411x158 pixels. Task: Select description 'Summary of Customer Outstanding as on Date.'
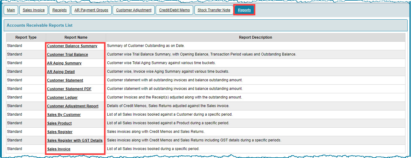click(x=146, y=46)
